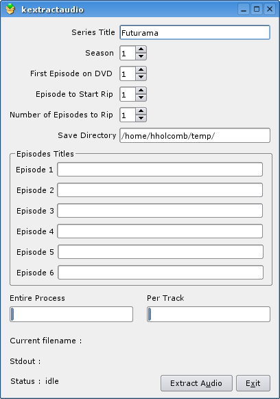Quit using the Exit button
Screen dimensions: 280x399
253,383
